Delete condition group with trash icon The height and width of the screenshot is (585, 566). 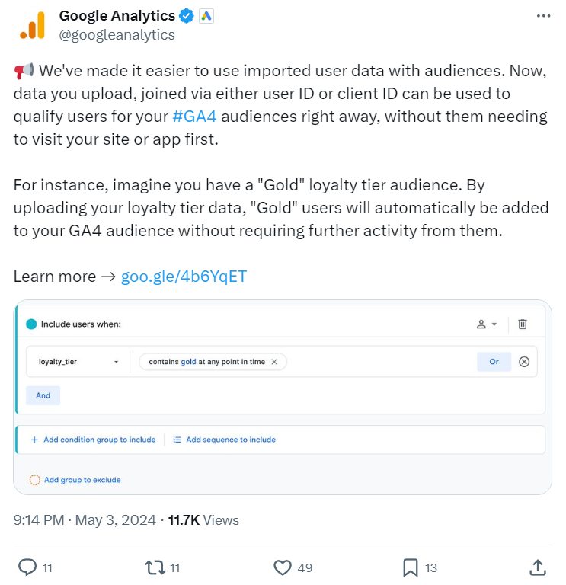(x=523, y=324)
